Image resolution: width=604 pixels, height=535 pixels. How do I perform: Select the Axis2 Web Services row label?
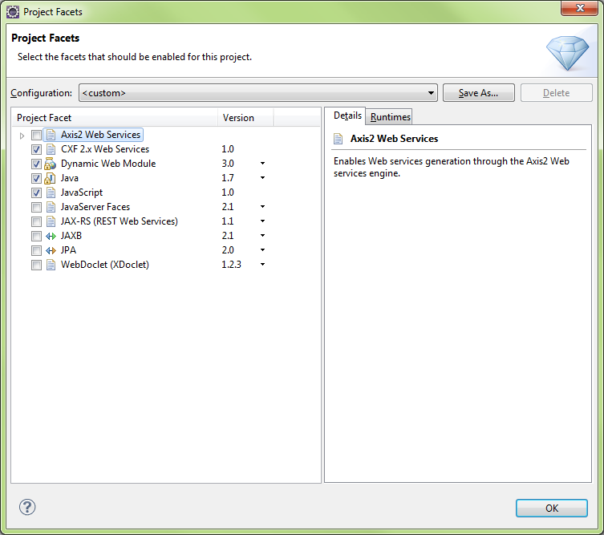[x=100, y=135]
